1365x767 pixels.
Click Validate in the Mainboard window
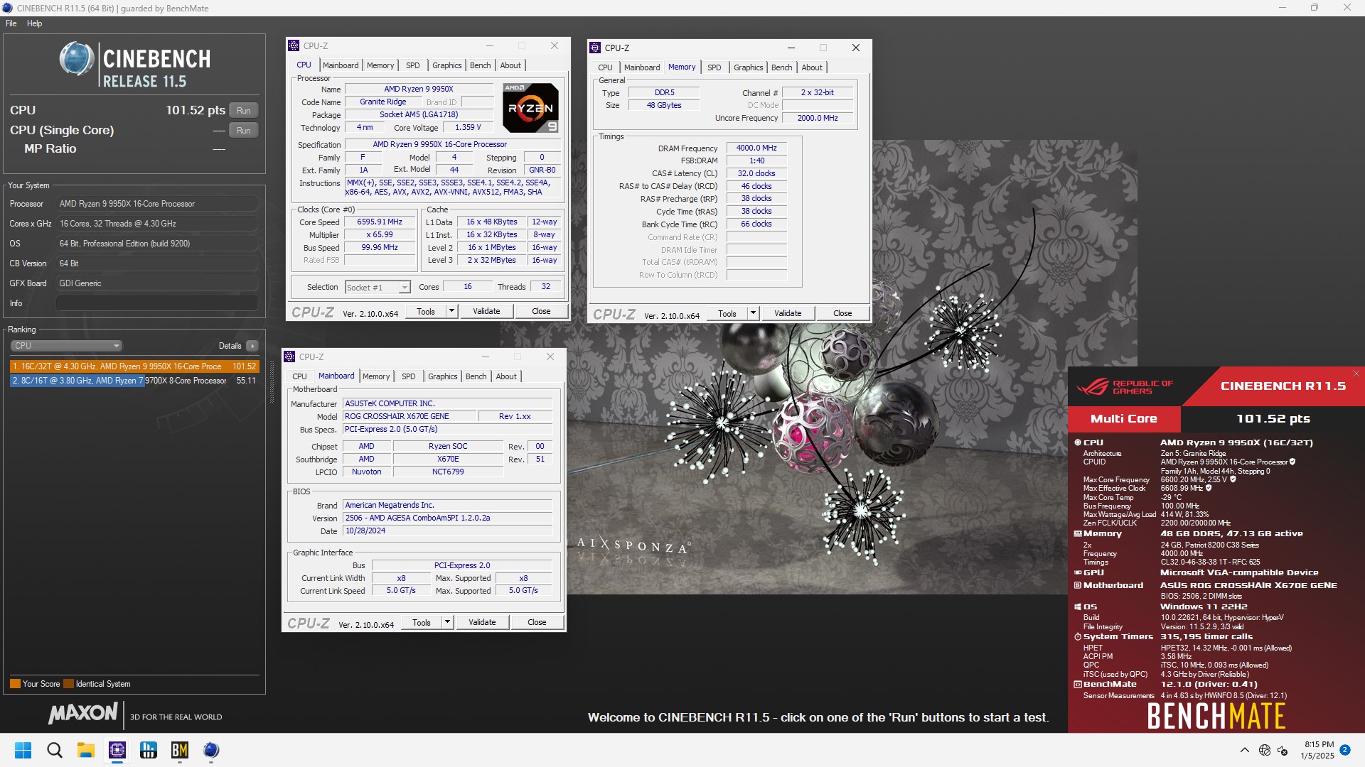(x=482, y=622)
